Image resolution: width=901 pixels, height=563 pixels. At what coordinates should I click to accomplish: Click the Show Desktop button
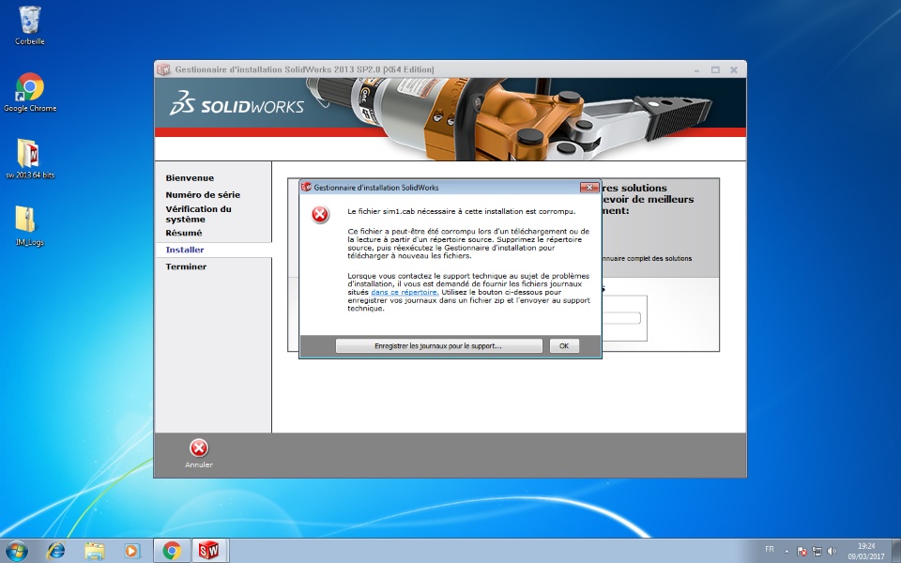click(896, 551)
